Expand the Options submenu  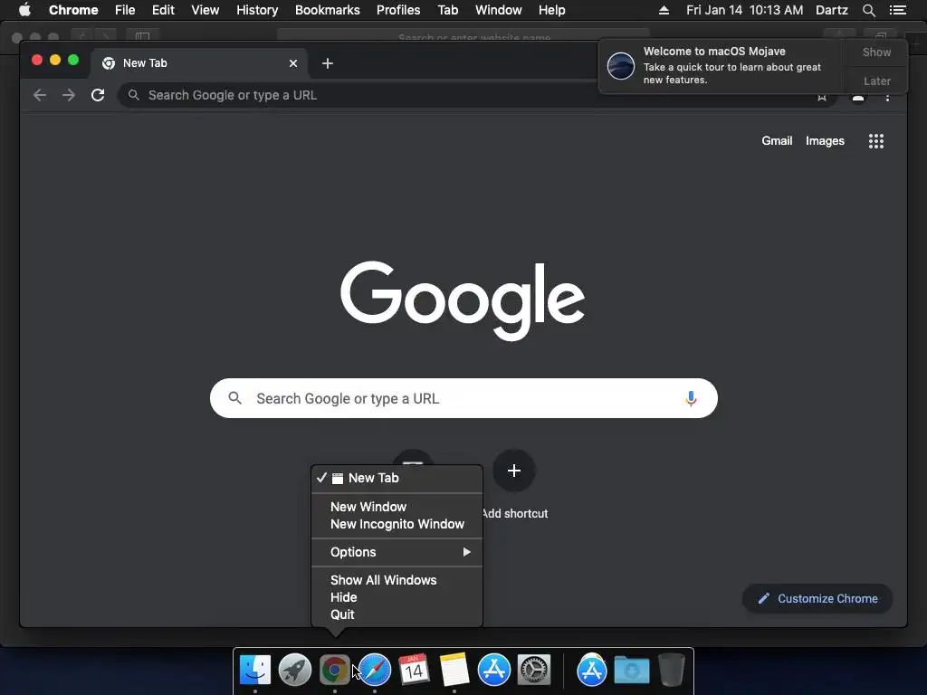click(397, 552)
